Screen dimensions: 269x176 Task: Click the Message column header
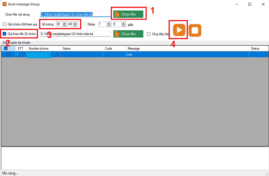coord(187,49)
